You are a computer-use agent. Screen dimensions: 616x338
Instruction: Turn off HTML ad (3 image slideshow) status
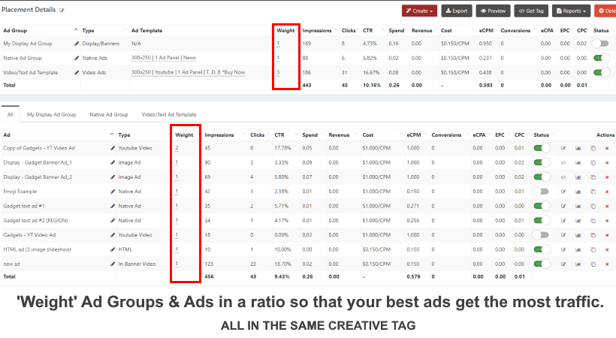[x=542, y=249]
